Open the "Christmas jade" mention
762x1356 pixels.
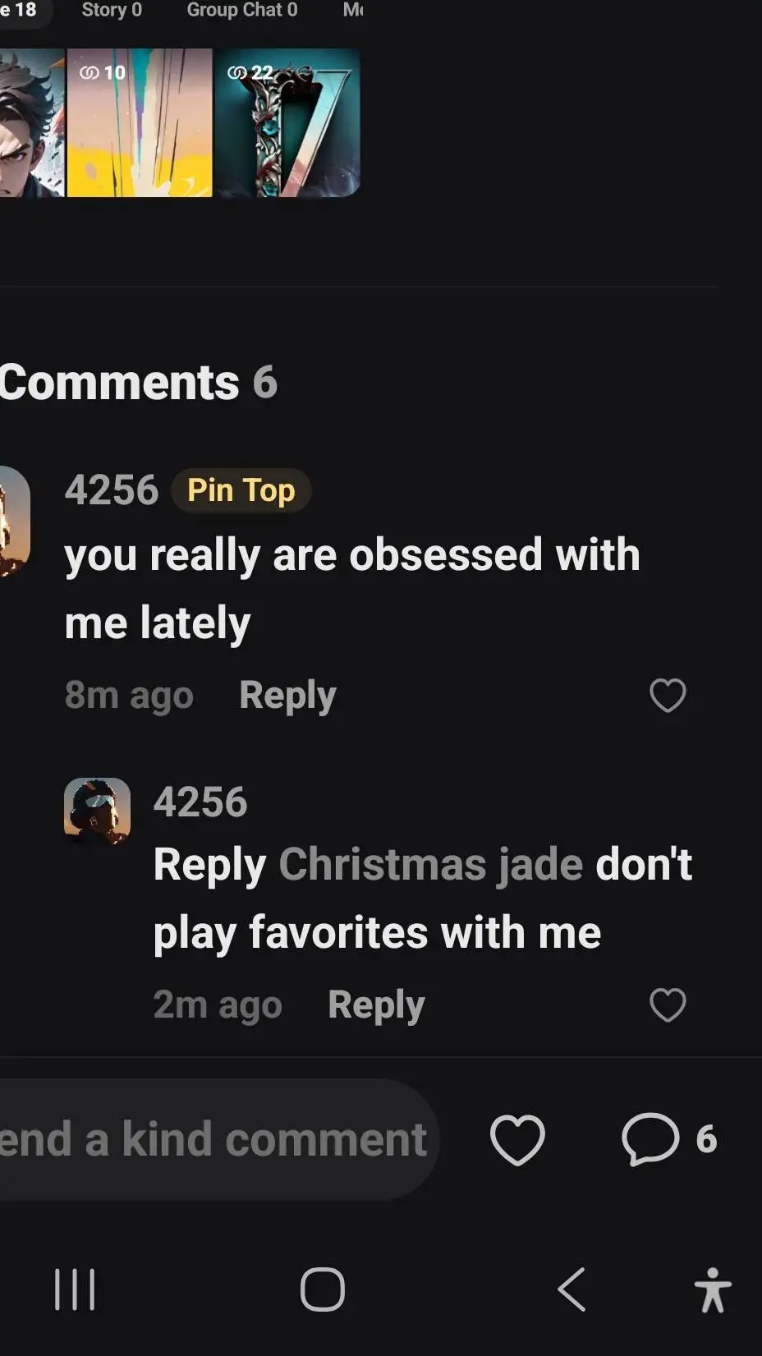point(430,864)
